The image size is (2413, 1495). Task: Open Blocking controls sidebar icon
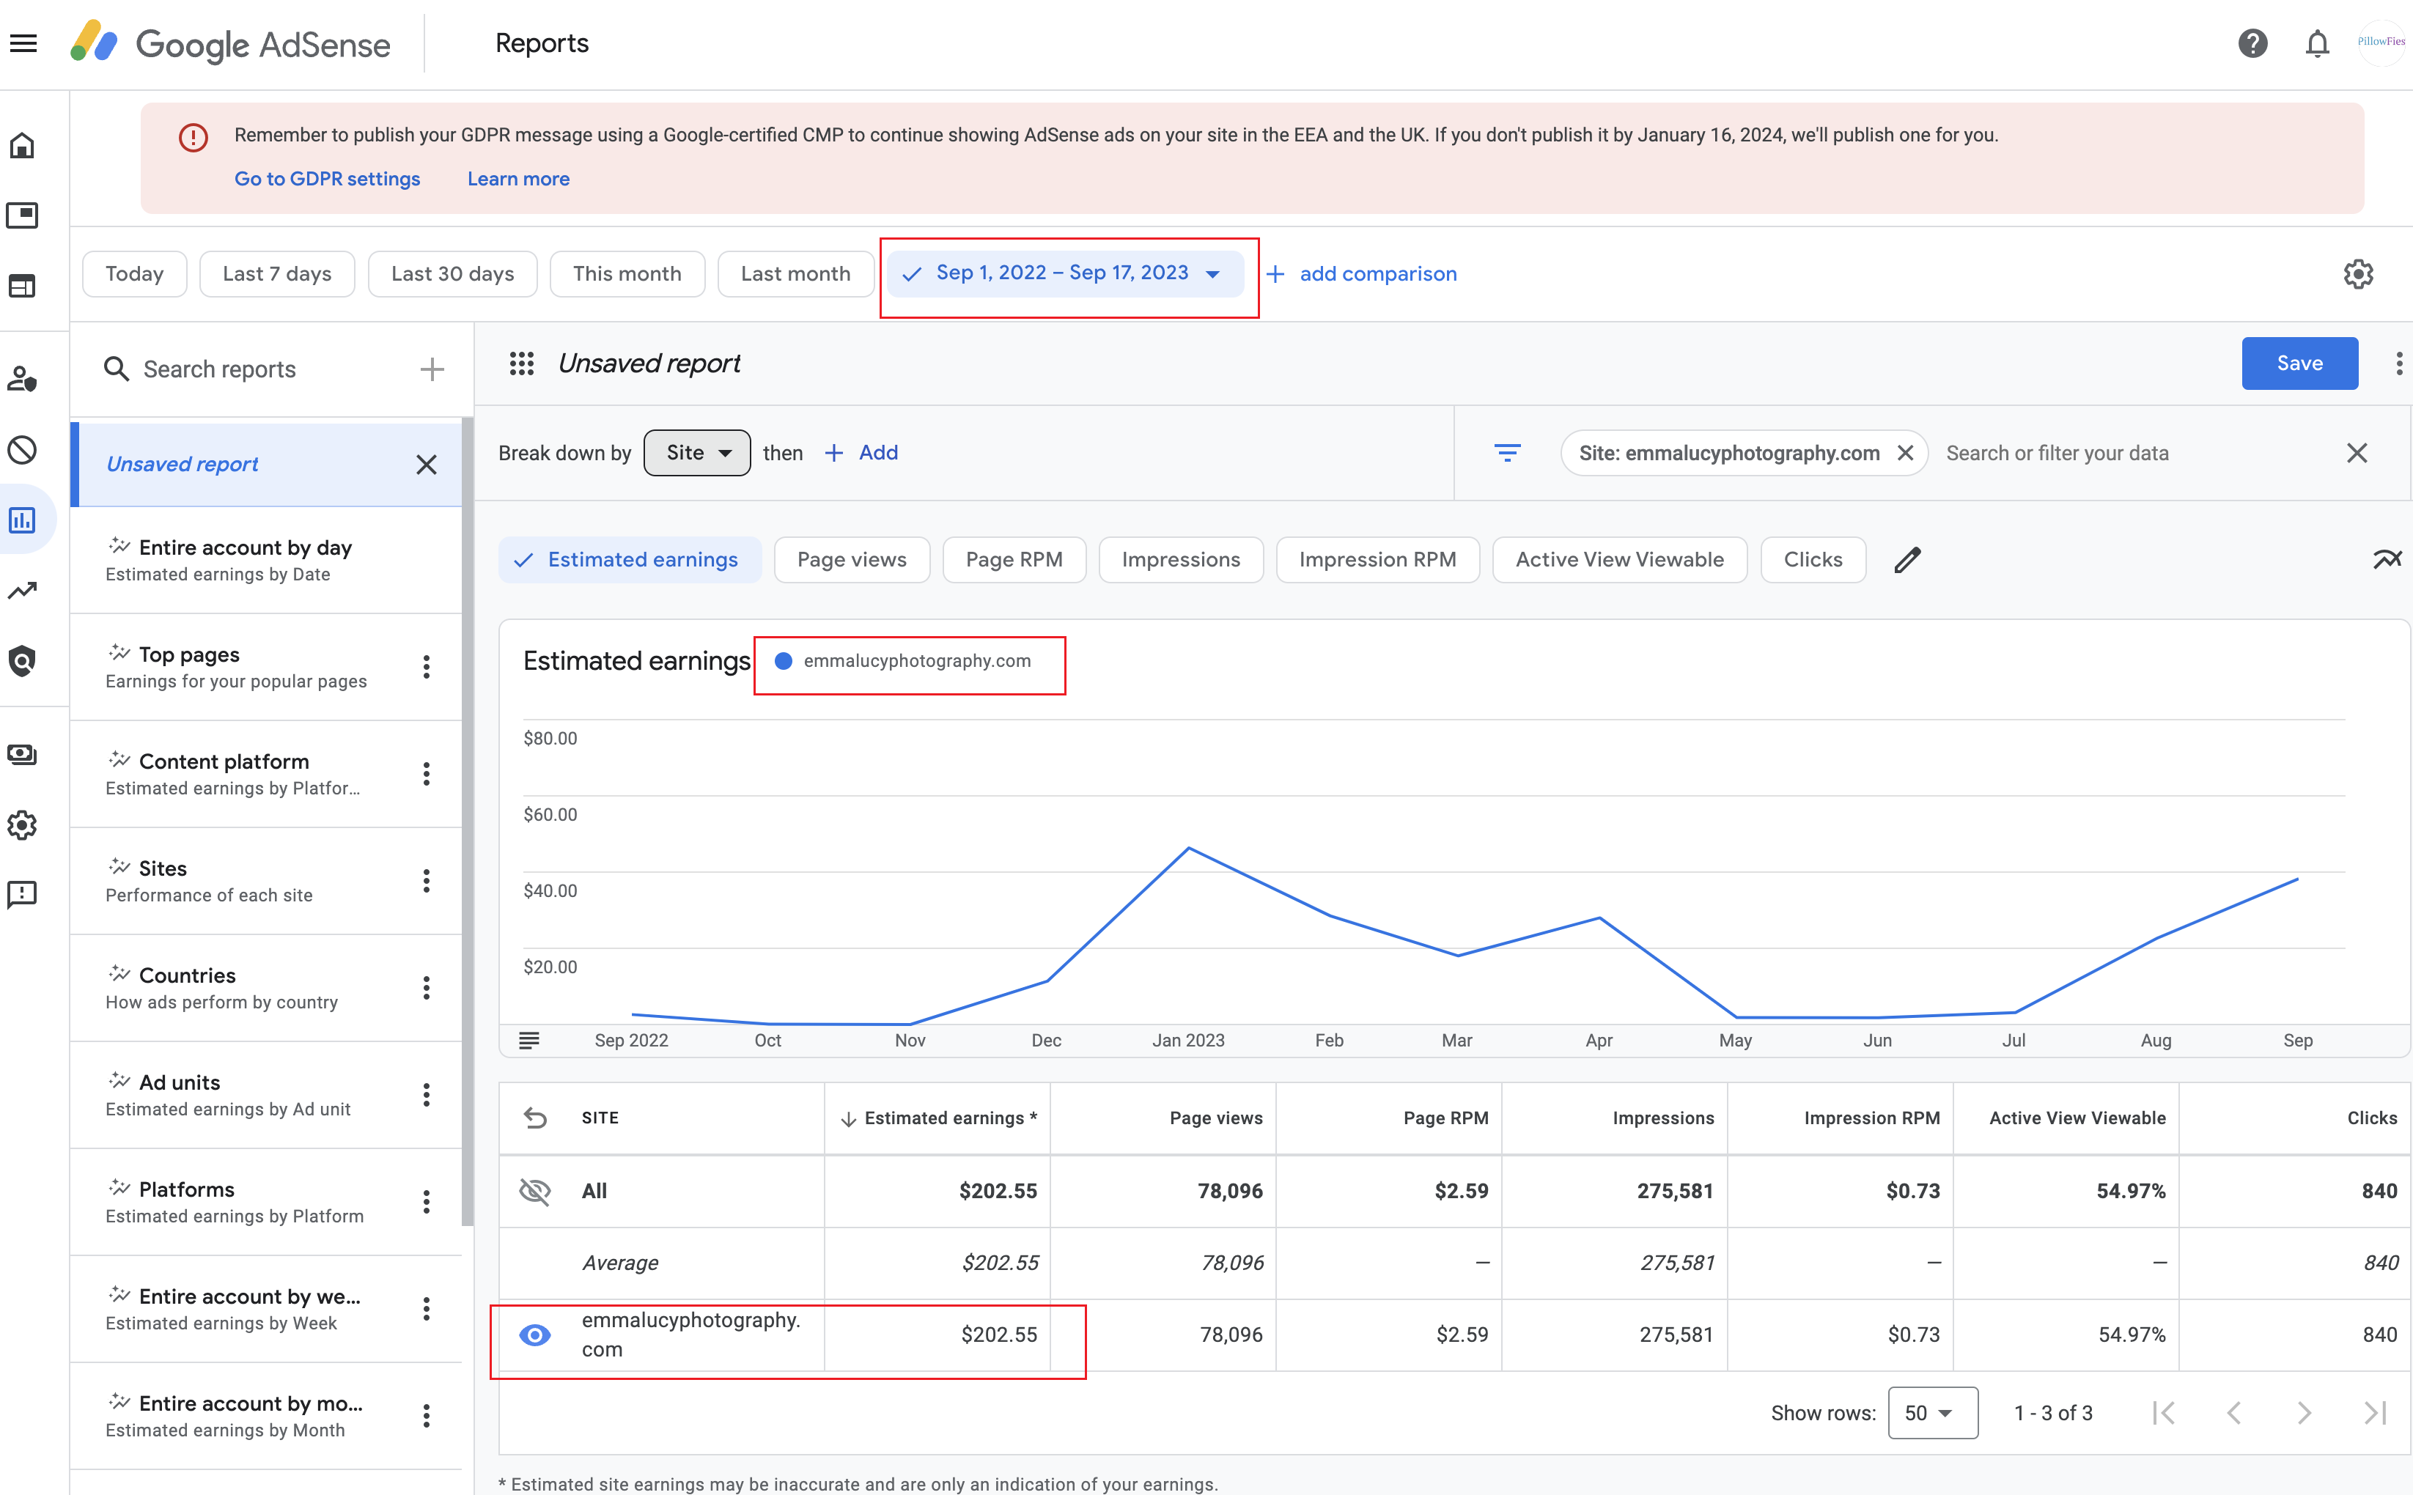point(23,450)
